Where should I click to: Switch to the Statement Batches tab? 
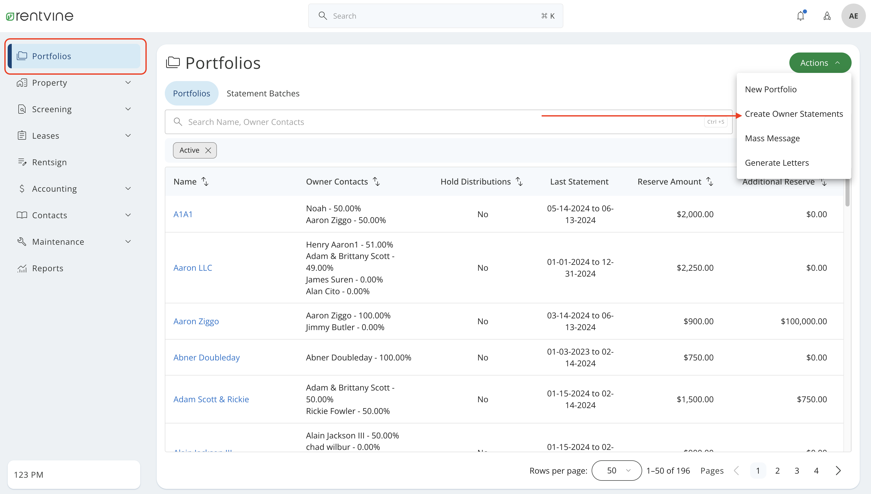tap(263, 93)
